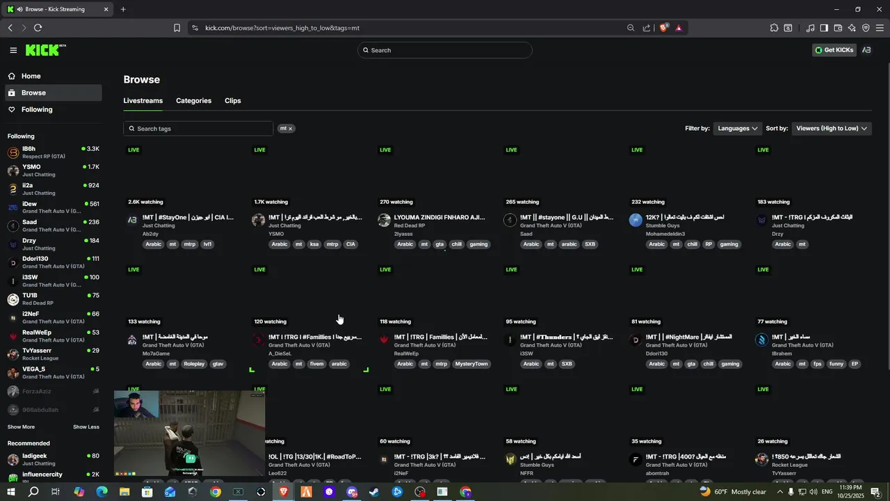890x501 pixels.
Task: Open recommended channel ladigeek
Action: (53, 459)
